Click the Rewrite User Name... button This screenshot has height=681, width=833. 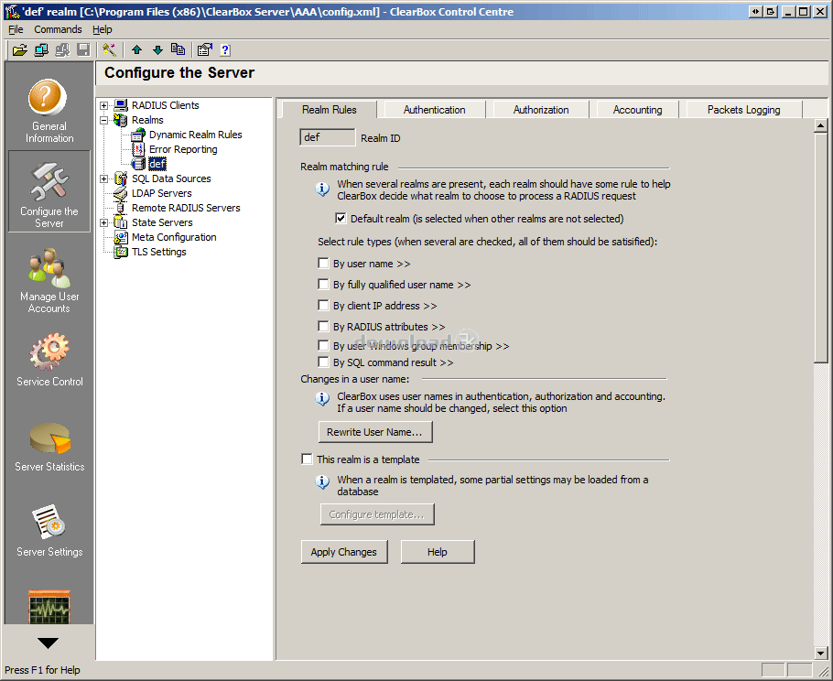[375, 432]
